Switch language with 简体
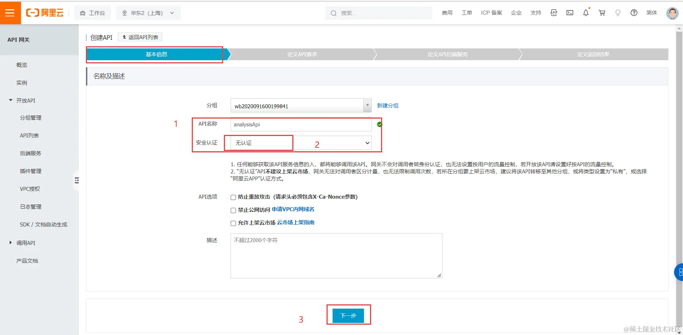Screen dimensions: 683x335 [652, 13]
